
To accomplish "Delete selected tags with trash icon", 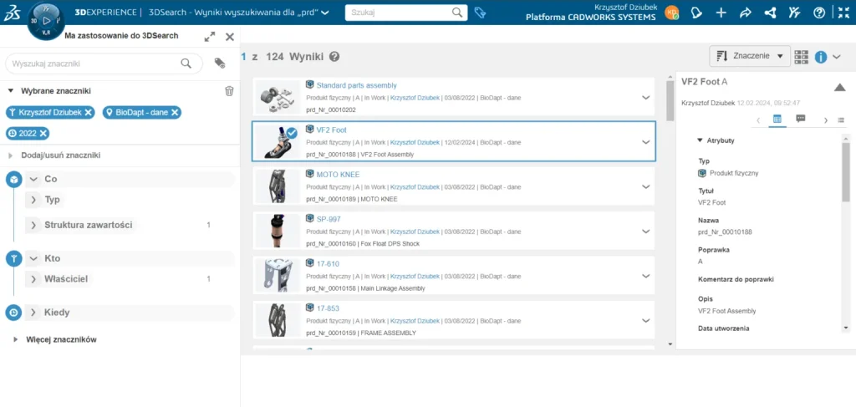I will coord(229,90).
